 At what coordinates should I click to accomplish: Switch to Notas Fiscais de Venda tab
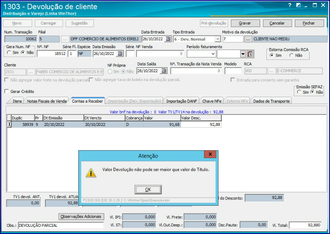(47, 101)
